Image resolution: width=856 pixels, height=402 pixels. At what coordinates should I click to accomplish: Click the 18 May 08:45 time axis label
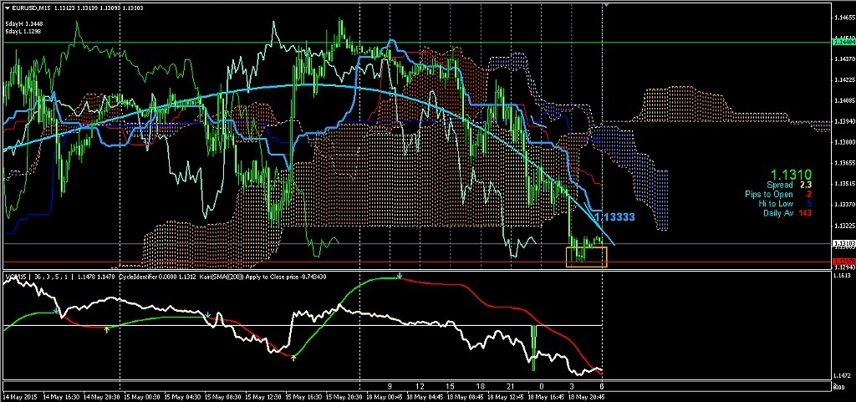(x=466, y=395)
